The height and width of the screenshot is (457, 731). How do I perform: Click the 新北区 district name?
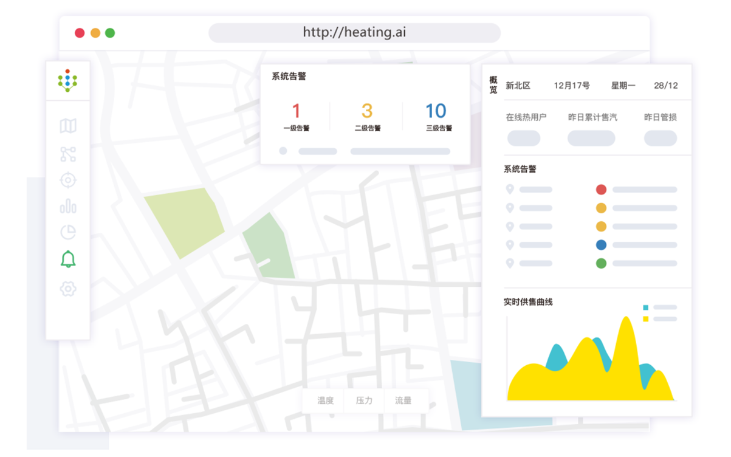click(x=518, y=86)
